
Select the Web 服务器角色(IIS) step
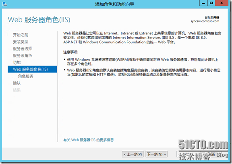pyautogui.click(x=32, y=69)
